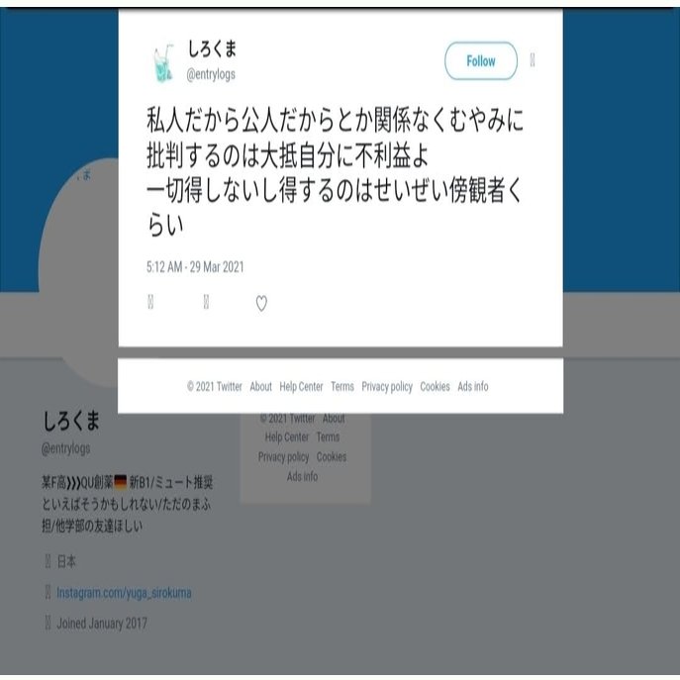Open the more options caret beside Follow
The width and height of the screenshot is (680, 680).
533,59
